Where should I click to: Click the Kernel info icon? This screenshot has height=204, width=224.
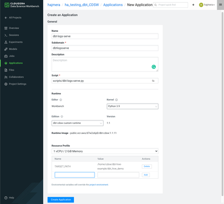pos(116,100)
